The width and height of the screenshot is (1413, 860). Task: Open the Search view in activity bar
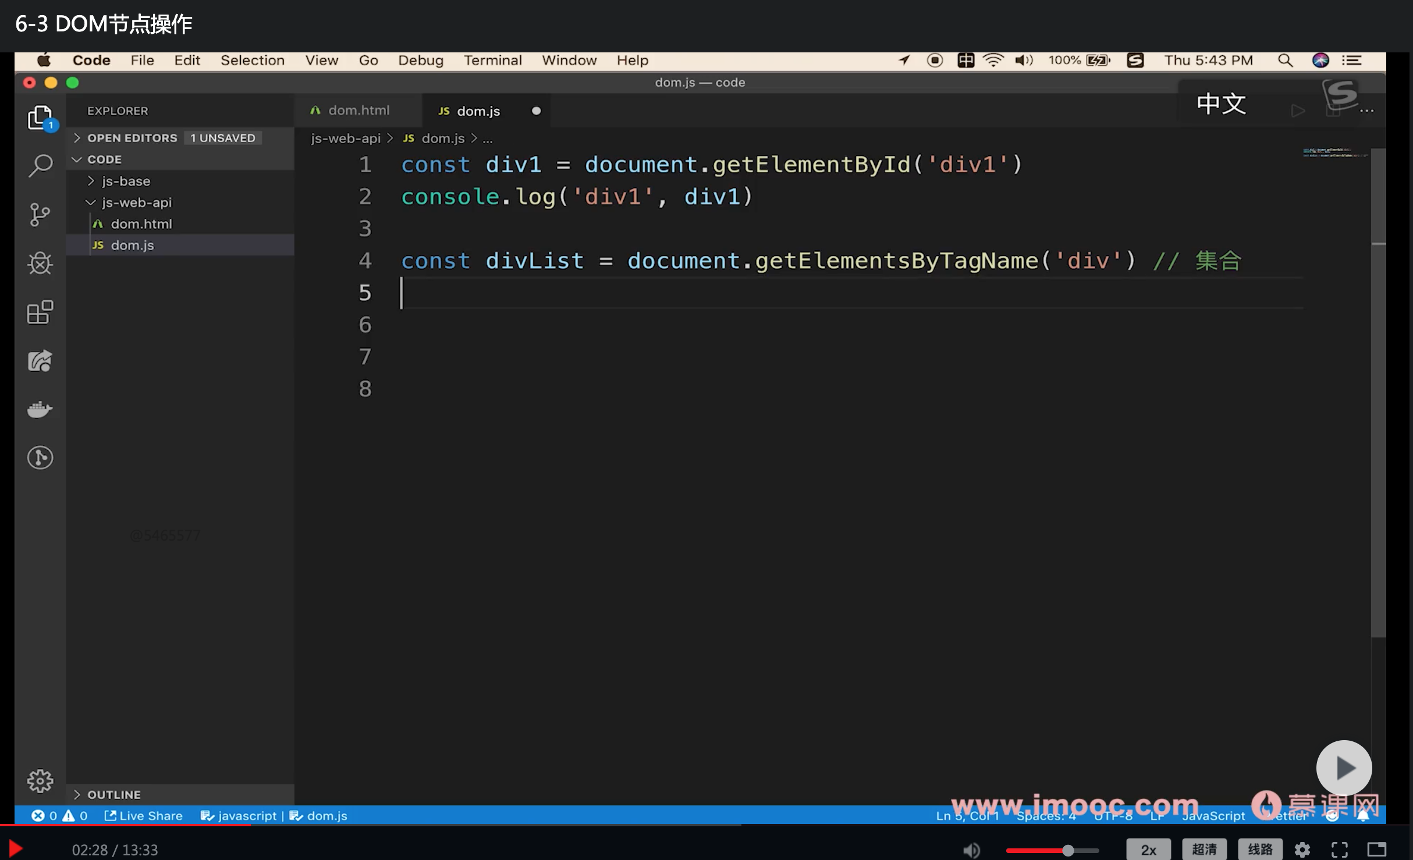tap(40, 166)
